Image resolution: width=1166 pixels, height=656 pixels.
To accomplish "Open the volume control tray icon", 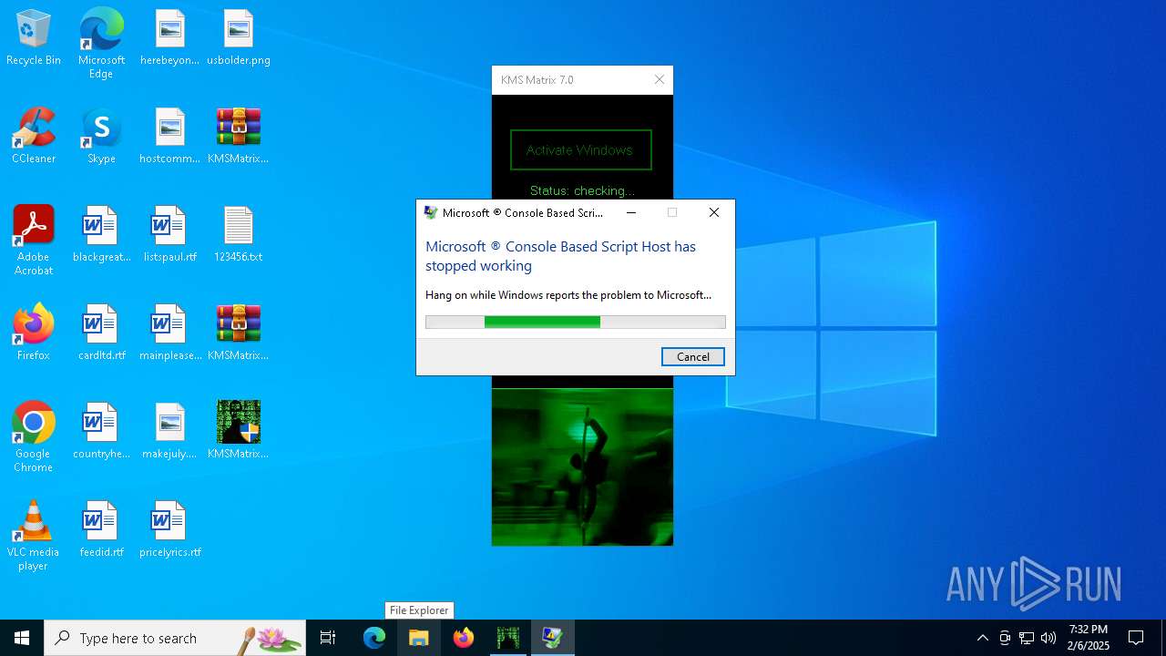I will pos(1048,638).
